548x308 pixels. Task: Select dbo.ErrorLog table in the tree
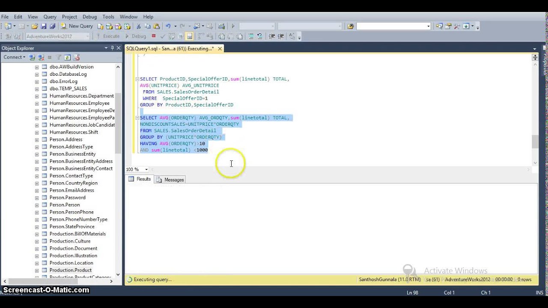click(x=63, y=81)
